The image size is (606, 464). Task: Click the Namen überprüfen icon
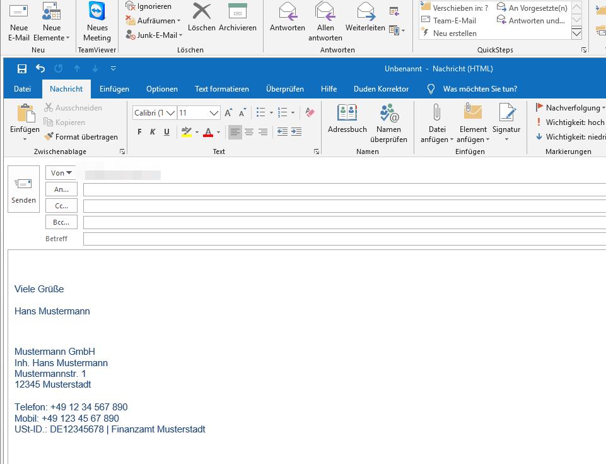388,114
